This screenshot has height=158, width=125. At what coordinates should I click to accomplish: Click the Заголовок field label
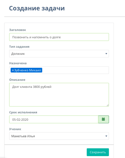pyautogui.click(x=18, y=30)
